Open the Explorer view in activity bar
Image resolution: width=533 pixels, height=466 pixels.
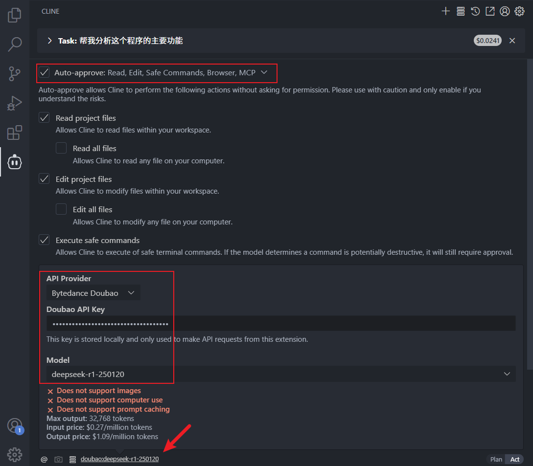(x=15, y=15)
